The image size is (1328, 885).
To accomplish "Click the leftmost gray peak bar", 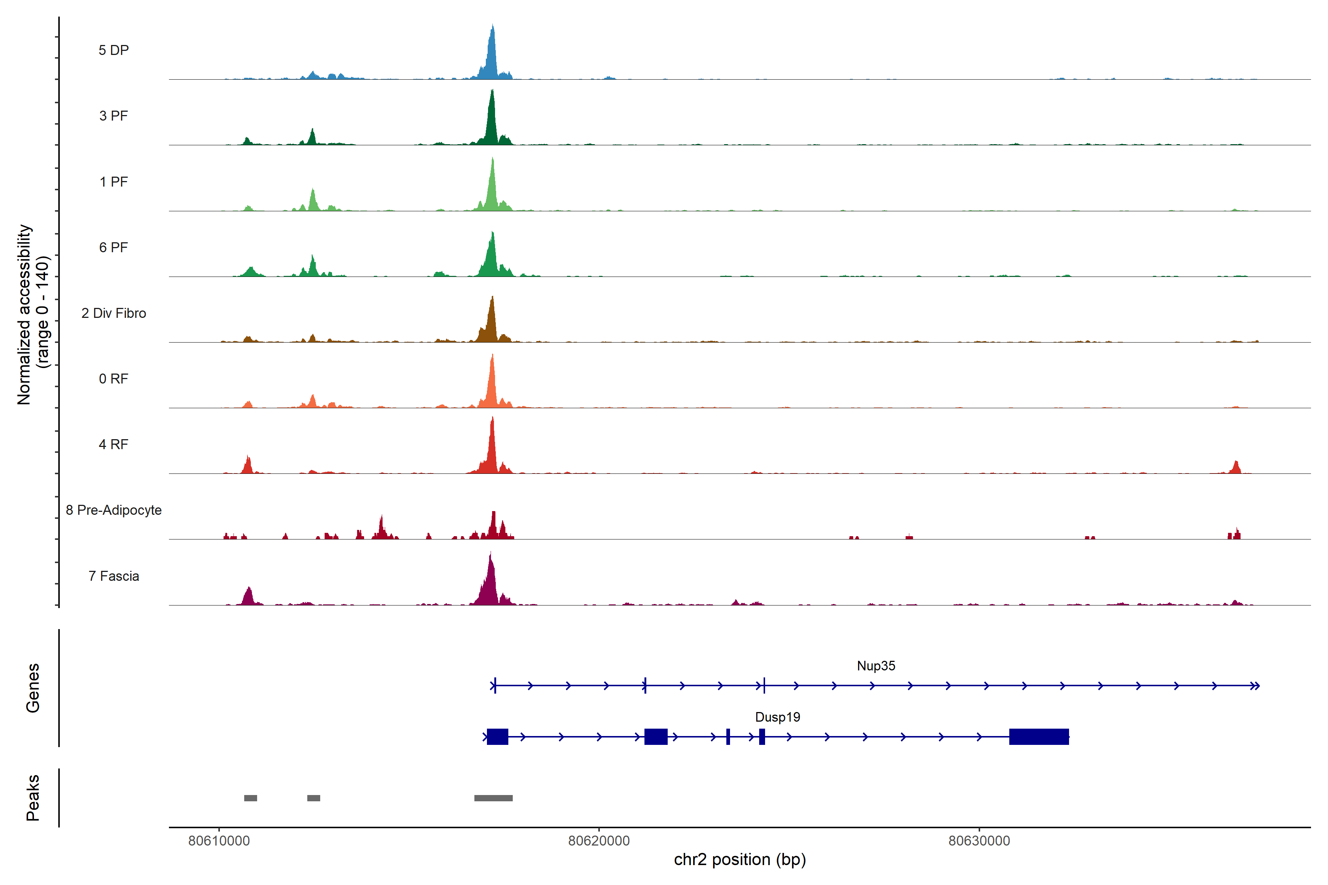I will coord(250,798).
